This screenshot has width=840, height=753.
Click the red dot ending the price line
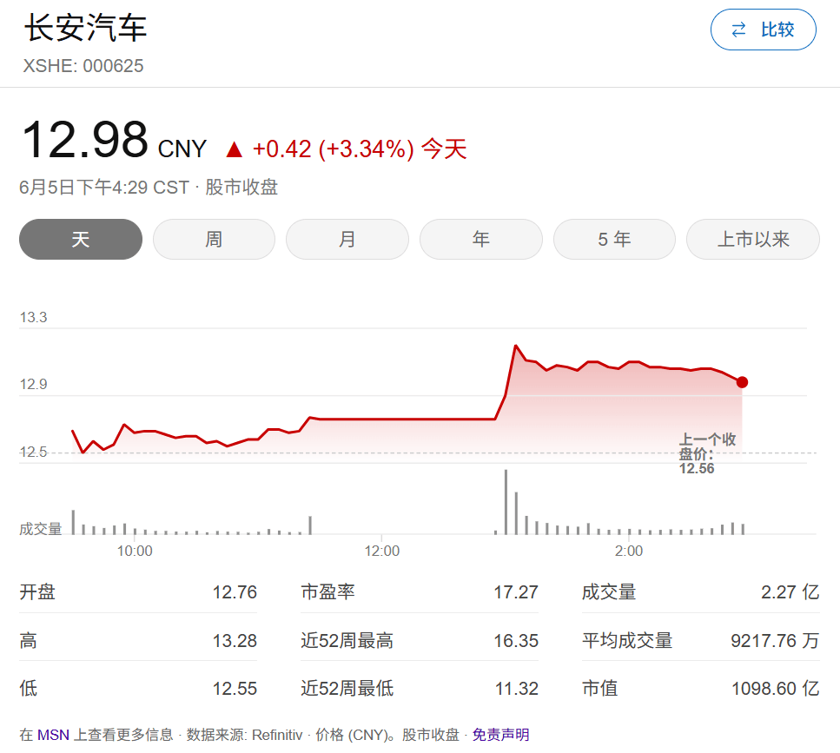click(x=742, y=382)
